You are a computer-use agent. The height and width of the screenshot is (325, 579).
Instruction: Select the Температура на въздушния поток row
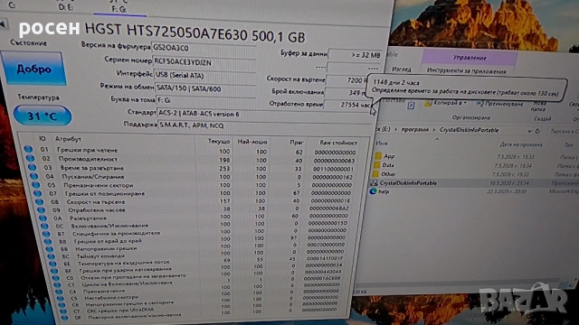pyautogui.click(x=197, y=262)
